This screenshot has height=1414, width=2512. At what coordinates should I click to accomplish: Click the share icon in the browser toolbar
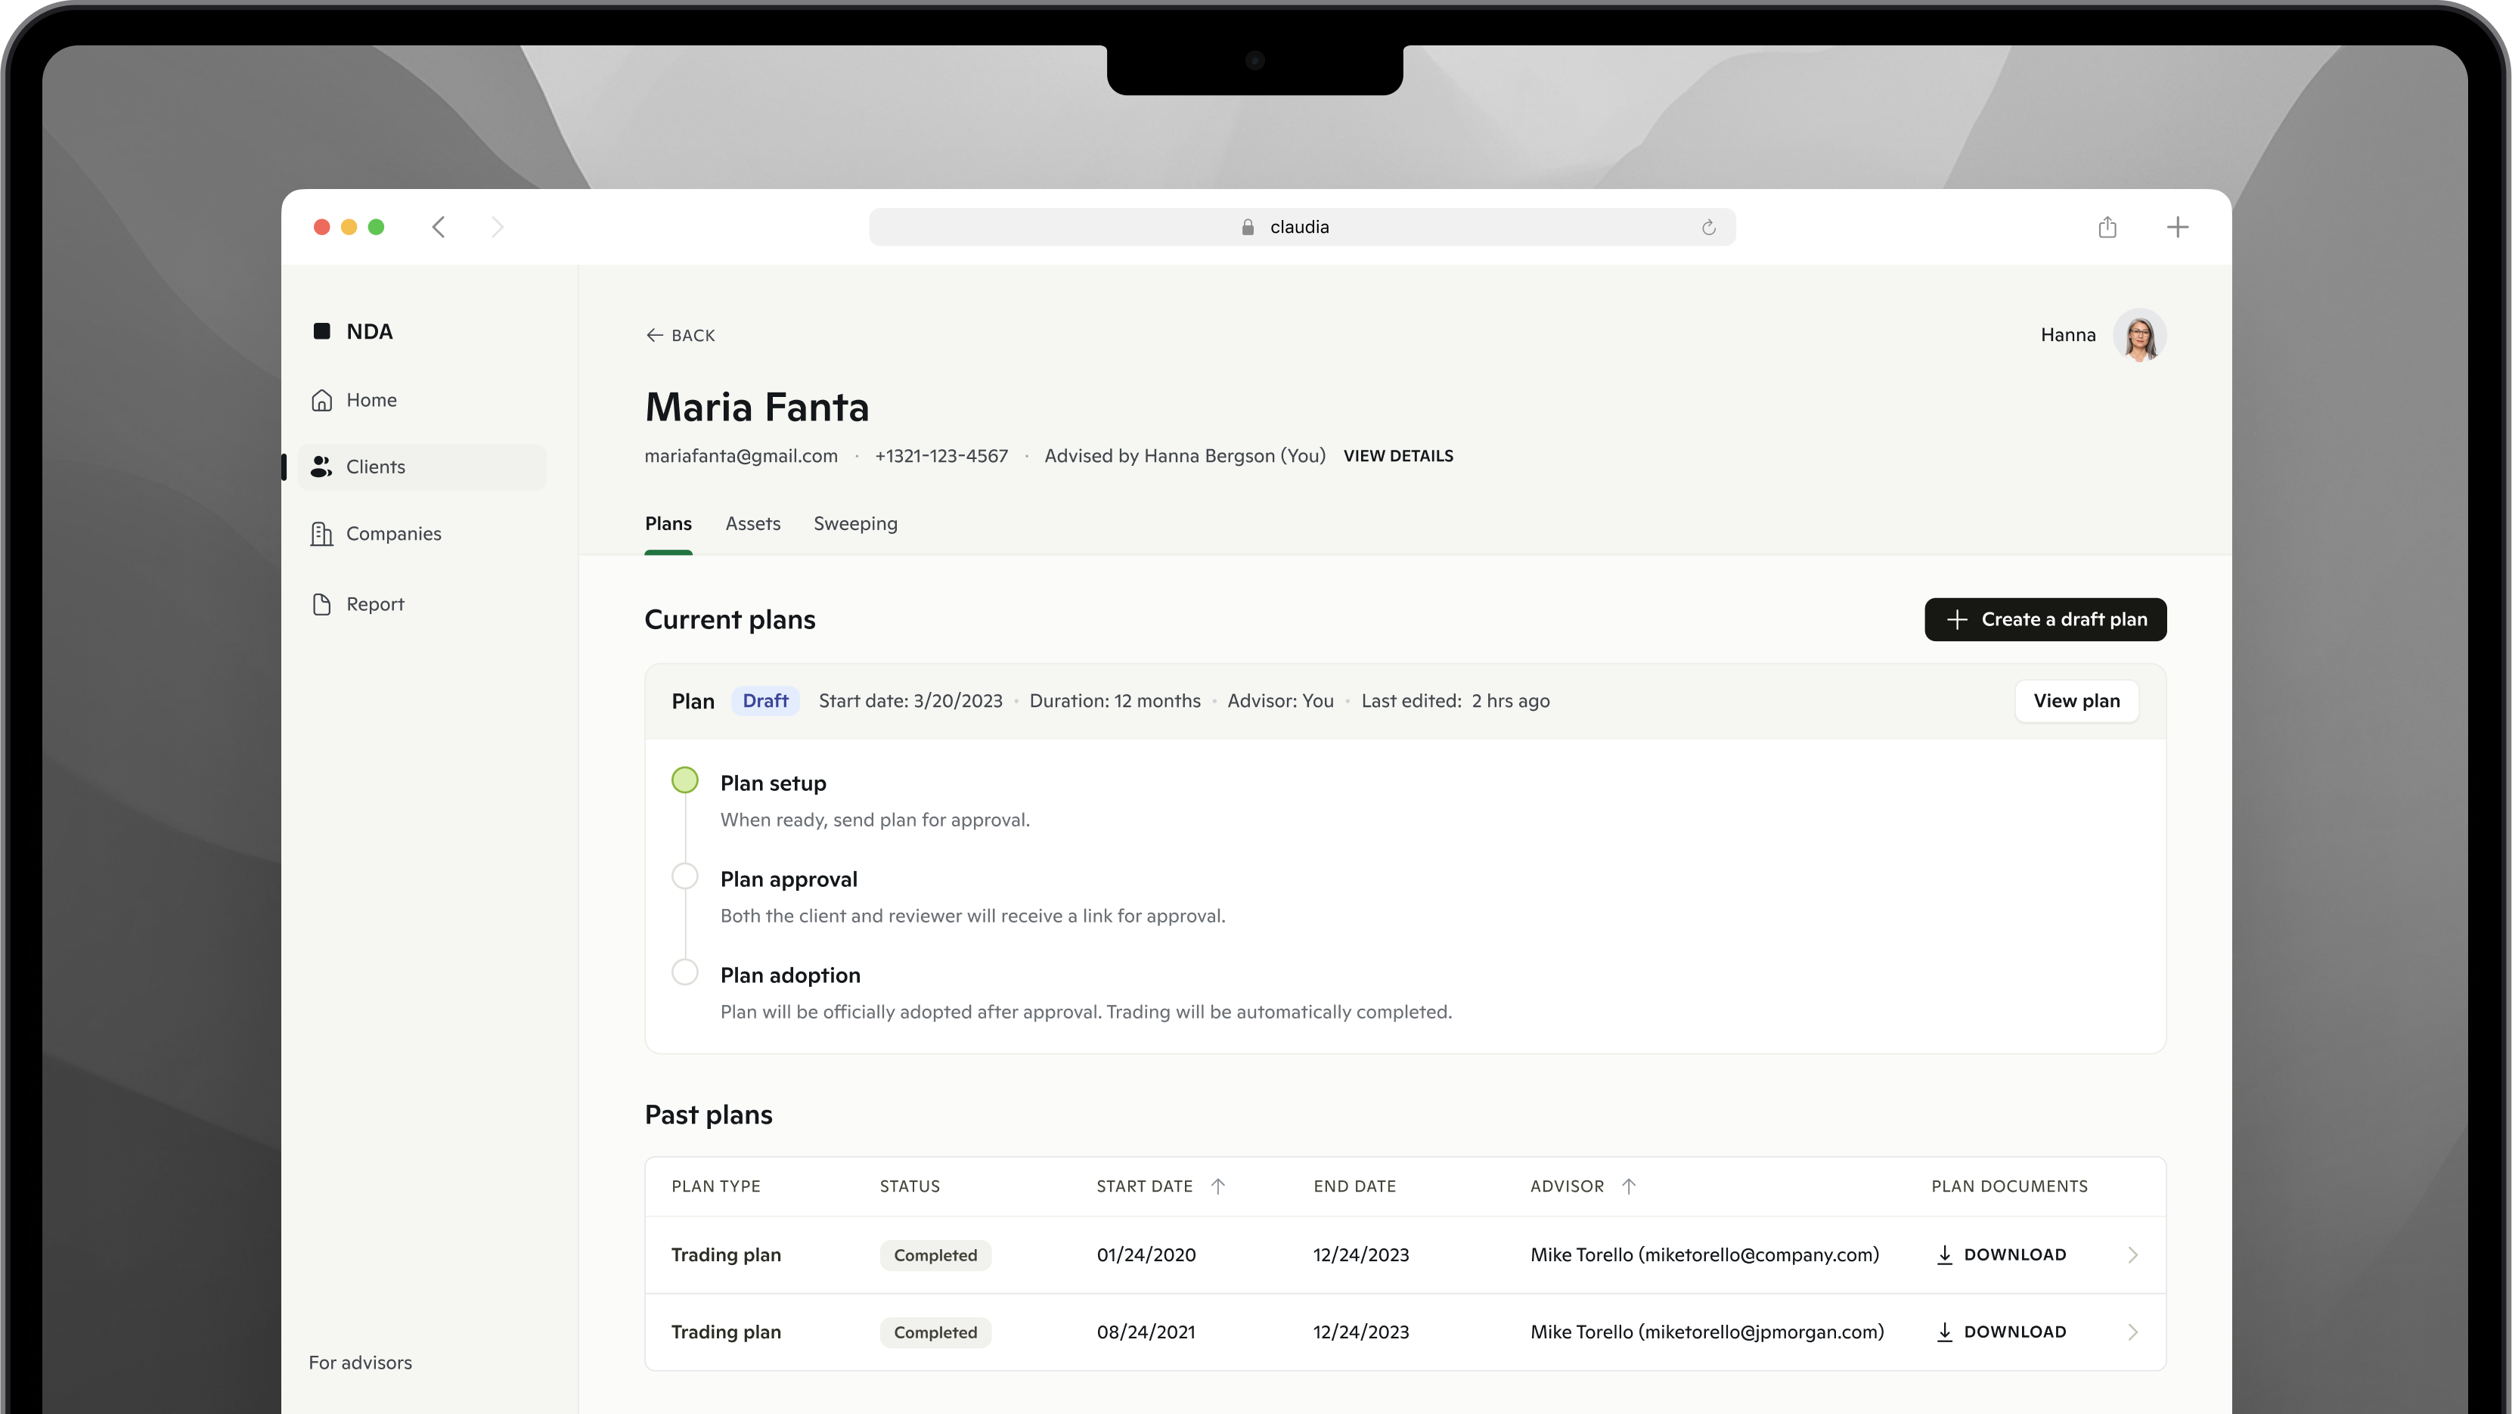[2107, 227]
